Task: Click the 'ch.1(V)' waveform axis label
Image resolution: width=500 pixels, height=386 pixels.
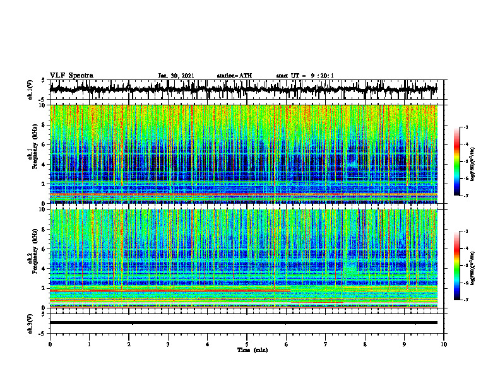Action: pyautogui.click(x=30, y=90)
